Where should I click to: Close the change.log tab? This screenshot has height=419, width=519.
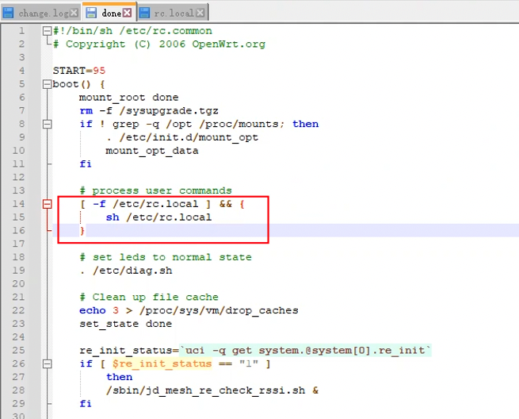[74, 13]
